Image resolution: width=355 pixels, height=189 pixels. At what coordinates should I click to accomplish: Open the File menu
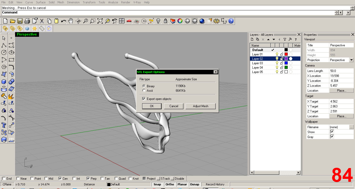click(3, 2)
